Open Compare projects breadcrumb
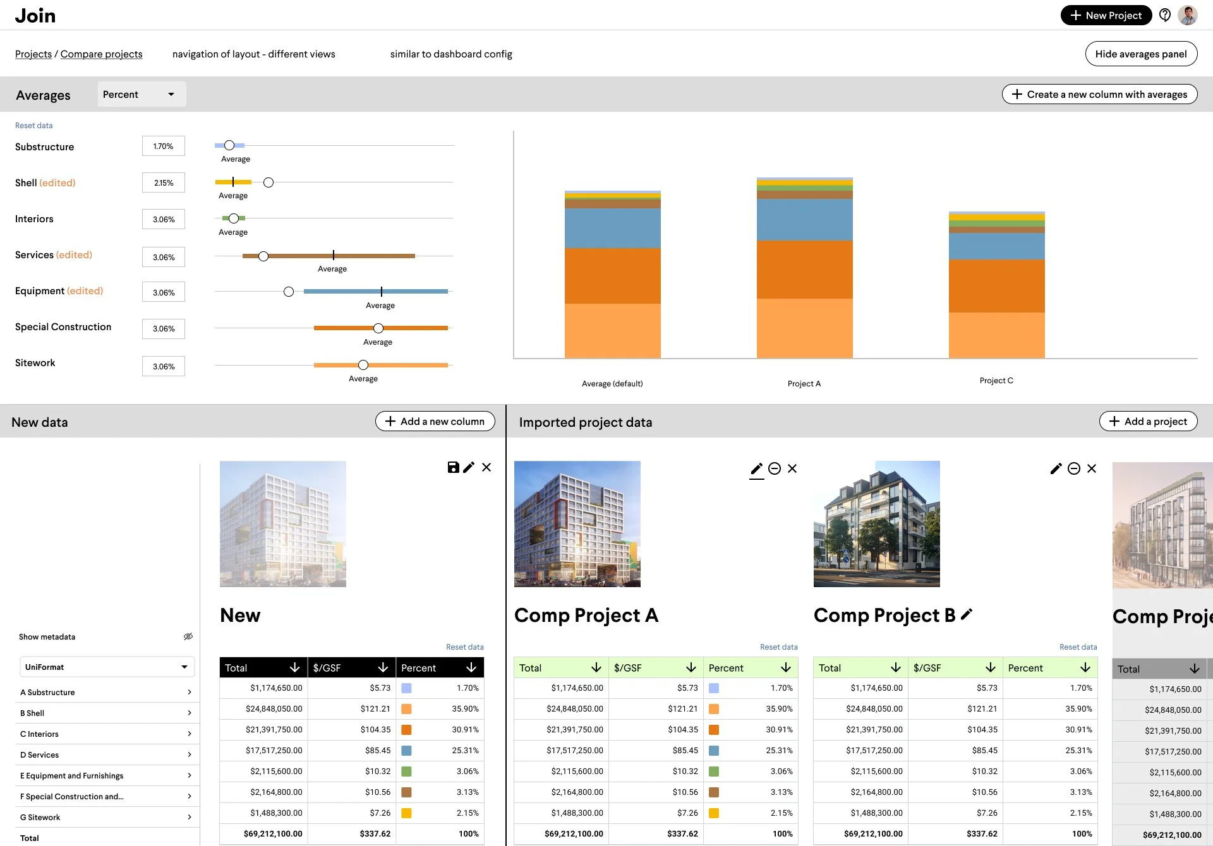The width and height of the screenshot is (1213, 846). [x=101, y=54]
